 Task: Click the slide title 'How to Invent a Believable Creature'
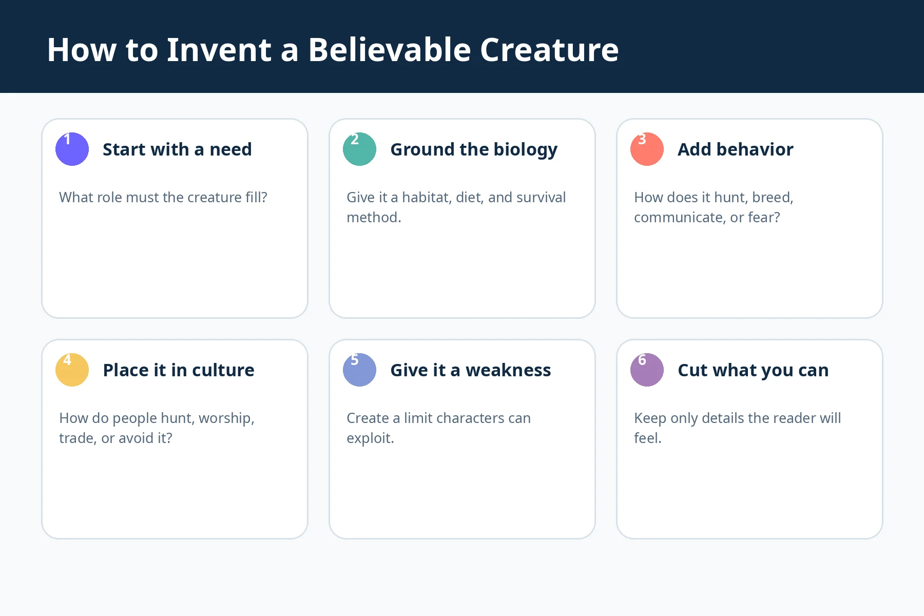333,50
